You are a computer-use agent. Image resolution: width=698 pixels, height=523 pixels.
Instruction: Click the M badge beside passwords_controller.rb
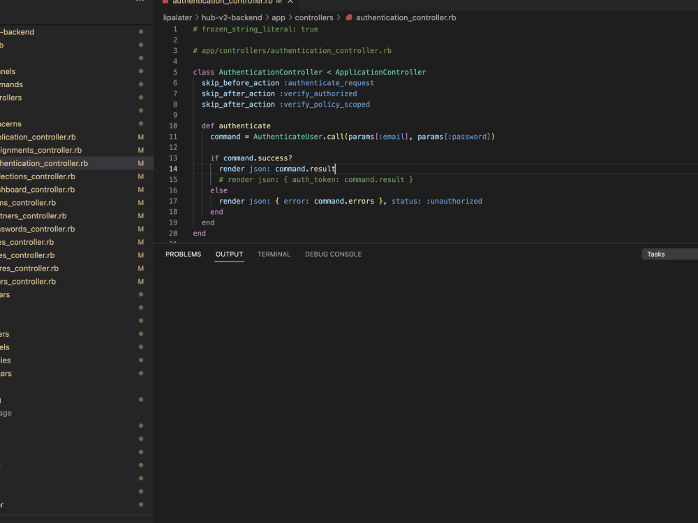140,229
